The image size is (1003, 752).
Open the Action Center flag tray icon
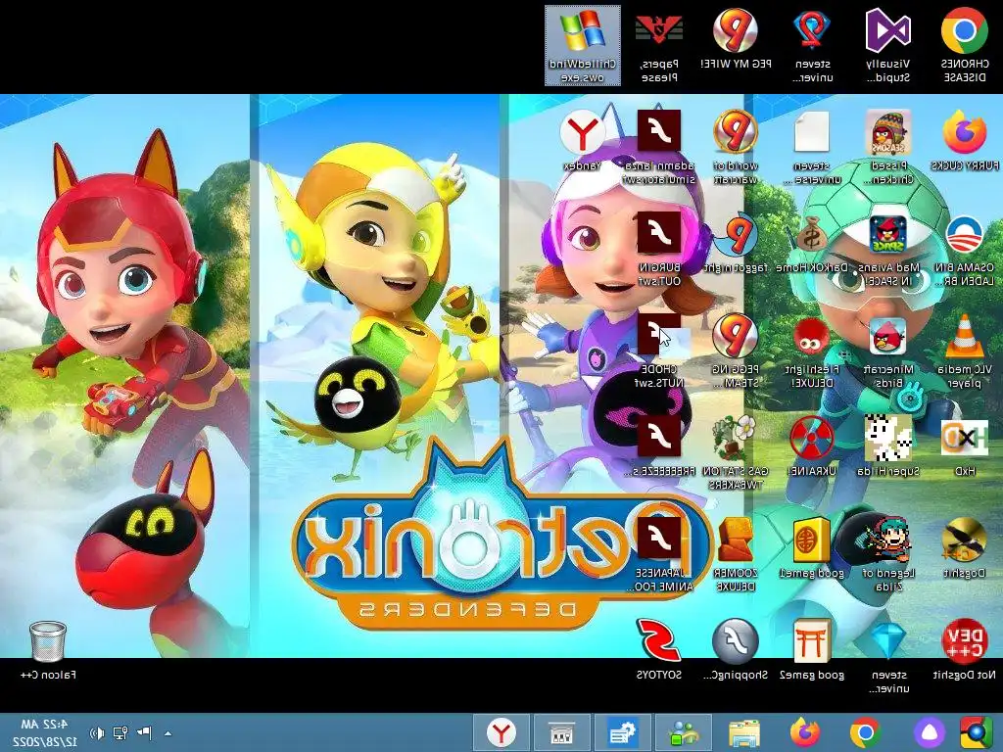pos(144,732)
